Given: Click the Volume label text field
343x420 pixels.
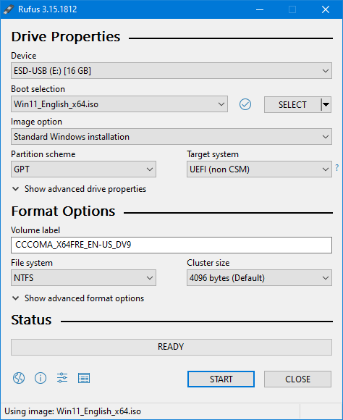Looking at the screenshot, I should [x=171, y=245].
